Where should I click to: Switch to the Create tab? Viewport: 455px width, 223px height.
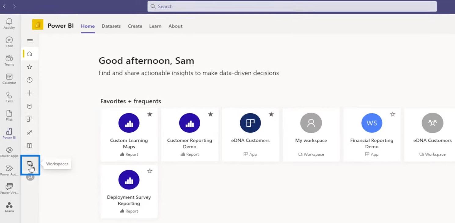pyautogui.click(x=135, y=26)
